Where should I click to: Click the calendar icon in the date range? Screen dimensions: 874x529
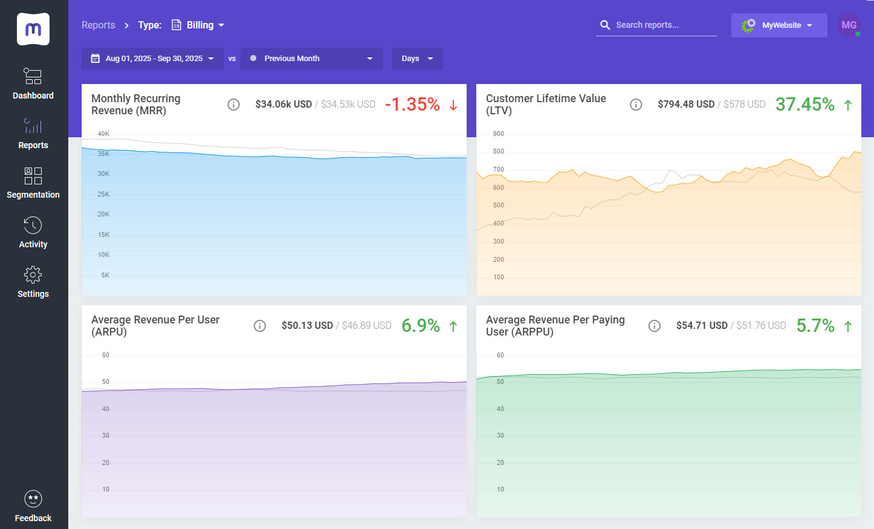95,58
